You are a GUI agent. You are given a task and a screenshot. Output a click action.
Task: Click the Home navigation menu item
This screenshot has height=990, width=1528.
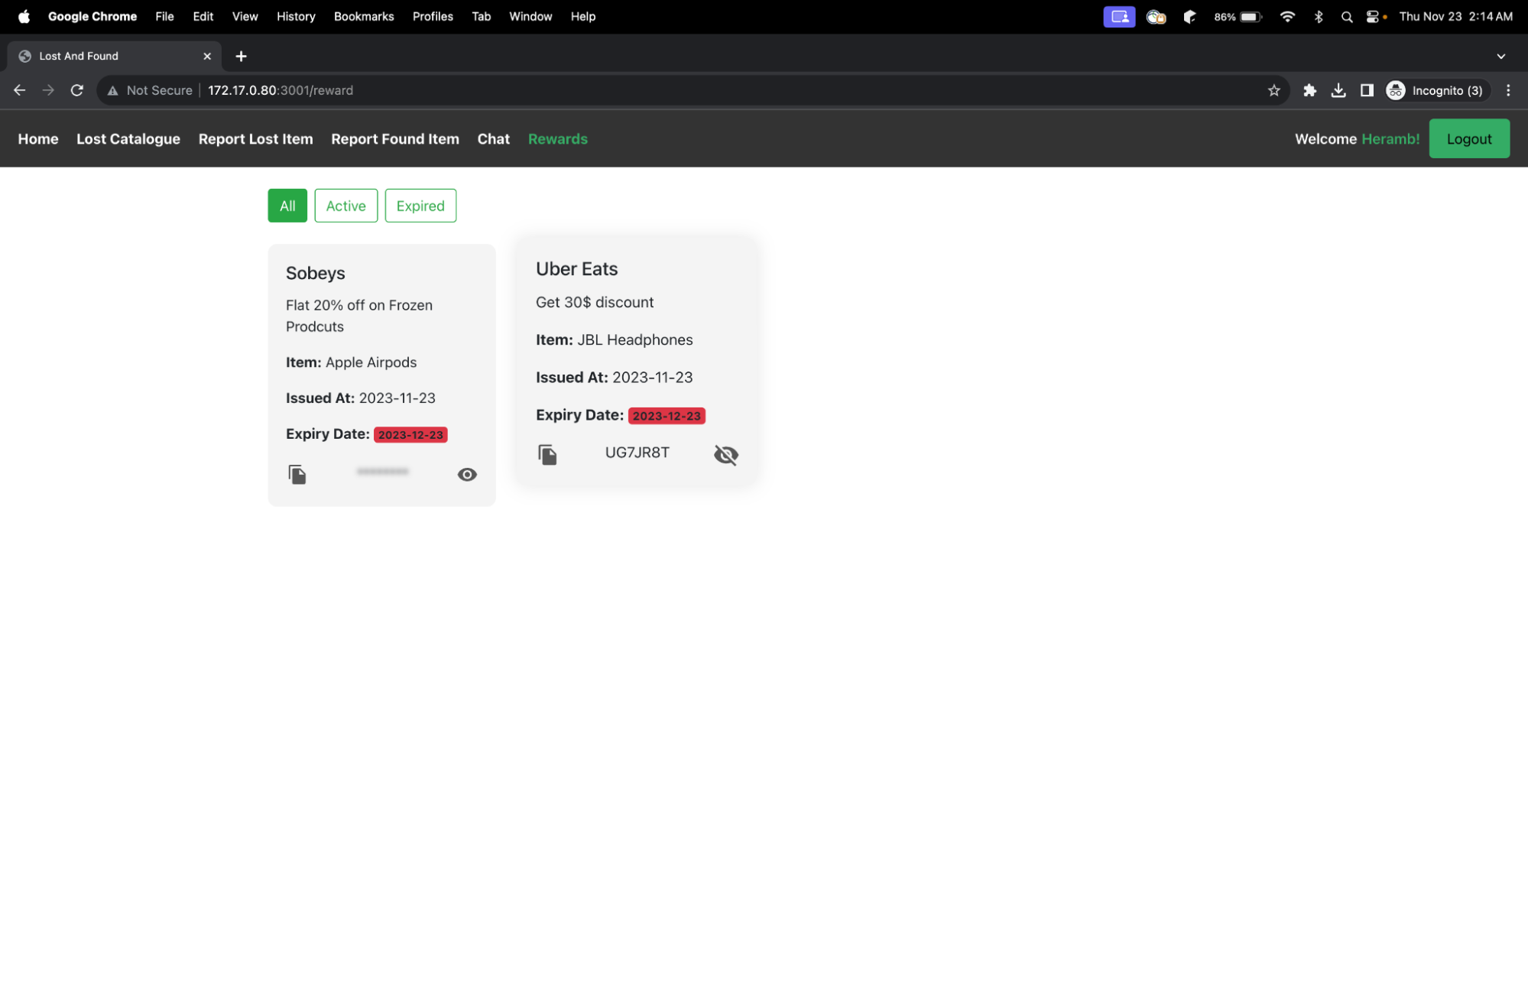[38, 138]
